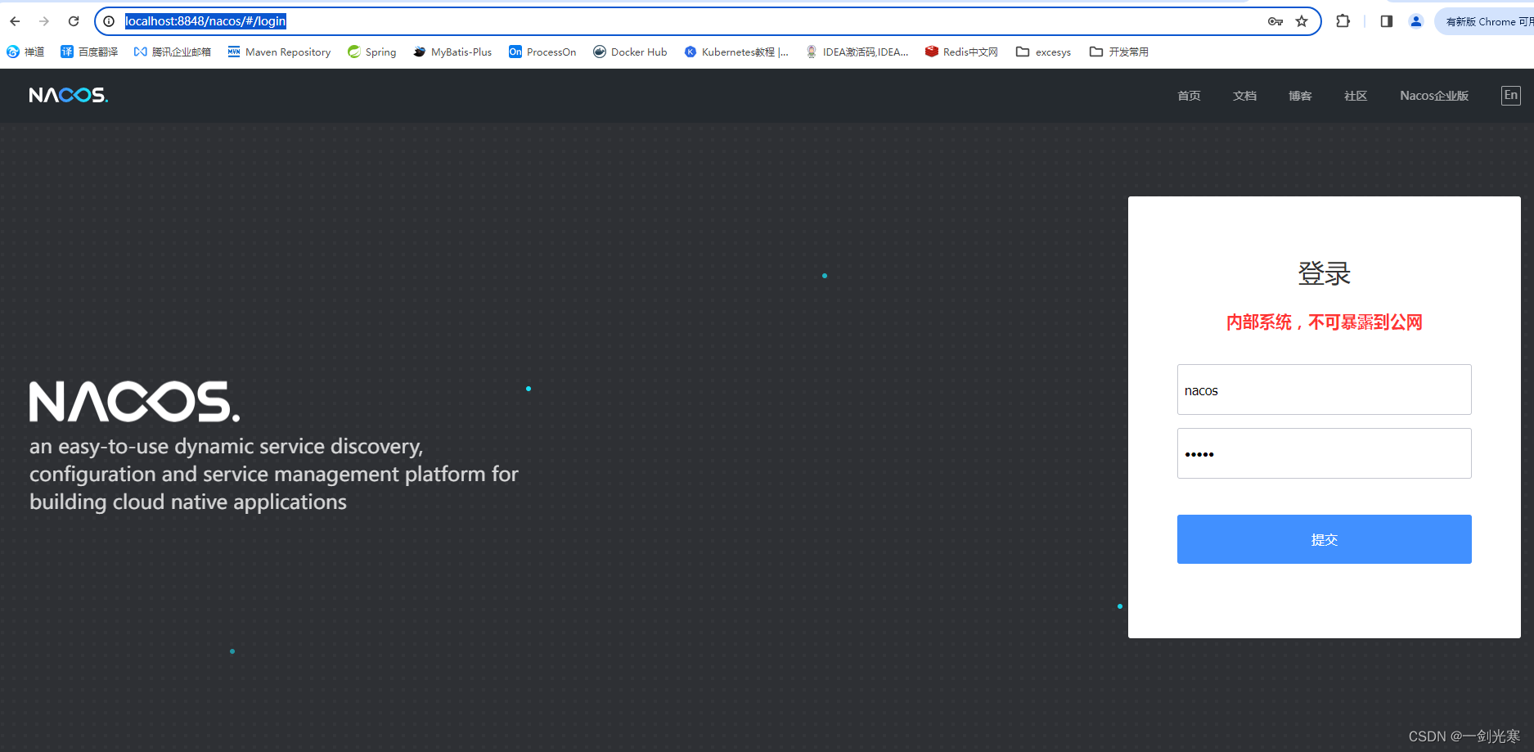Open 博客 in the Nacos header
This screenshot has height=752, width=1534.
[1300, 96]
